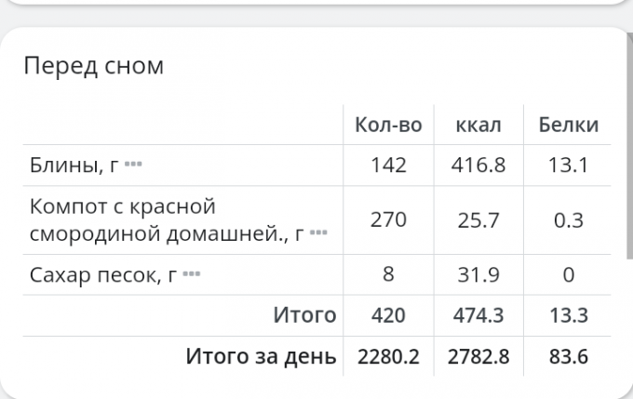Click the Блины, г food entry
This screenshot has width=633, height=399.
[x=74, y=166]
